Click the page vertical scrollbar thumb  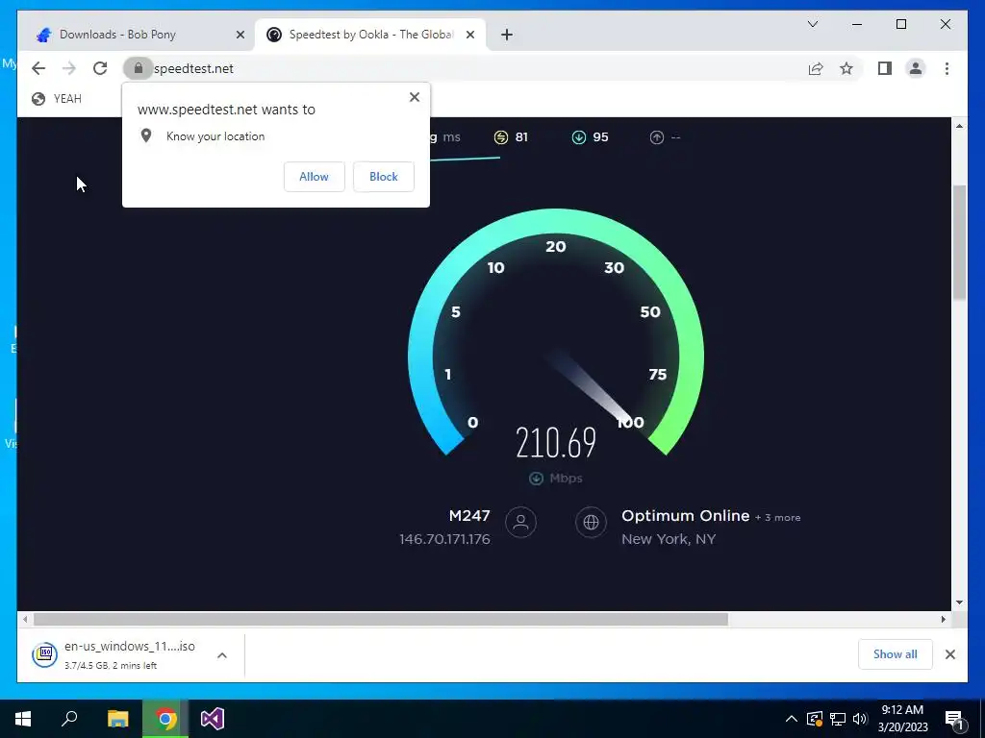[x=959, y=242]
